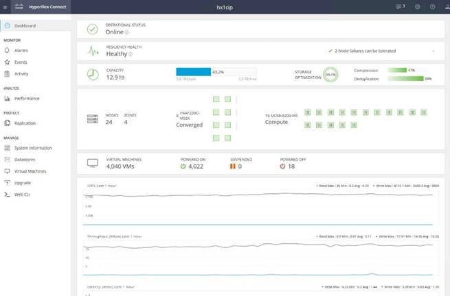Image resolution: width=450 pixels, height=296 pixels.
Task: Click the Events star icon
Action: click(7, 62)
